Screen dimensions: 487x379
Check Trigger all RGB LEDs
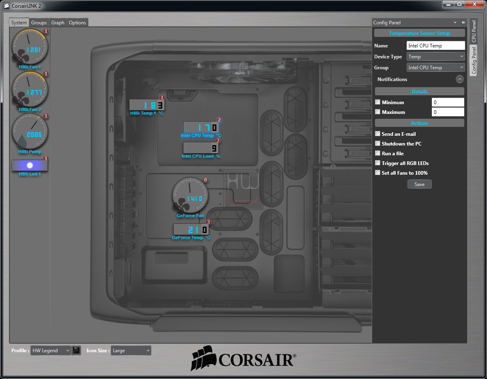click(x=378, y=163)
